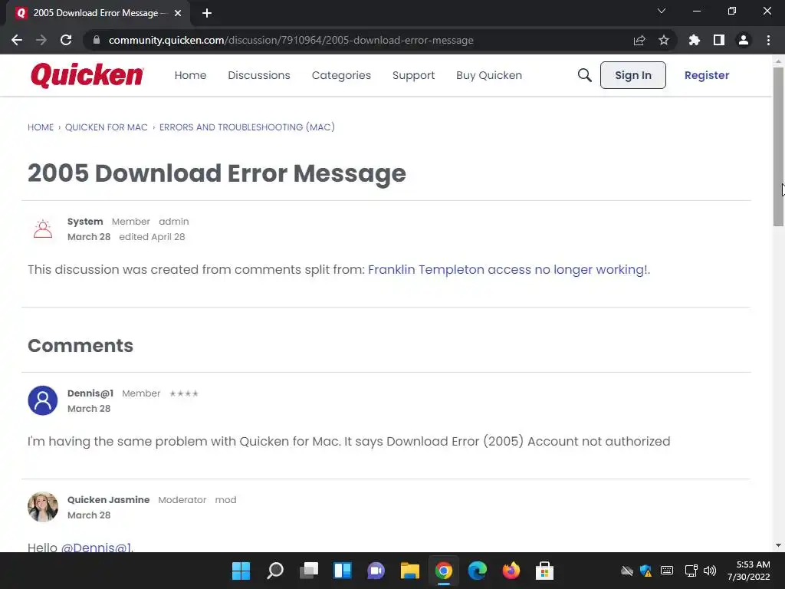Open Microsoft Store from taskbar

click(x=544, y=571)
